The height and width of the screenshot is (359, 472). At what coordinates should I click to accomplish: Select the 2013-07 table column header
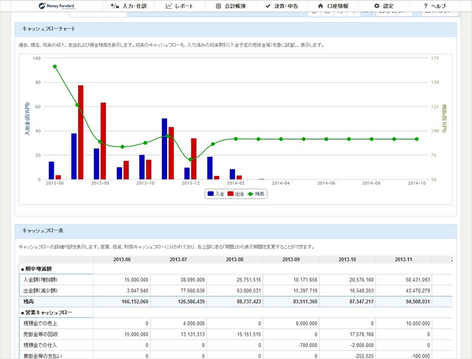pyautogui.click(x=178, y=259)
